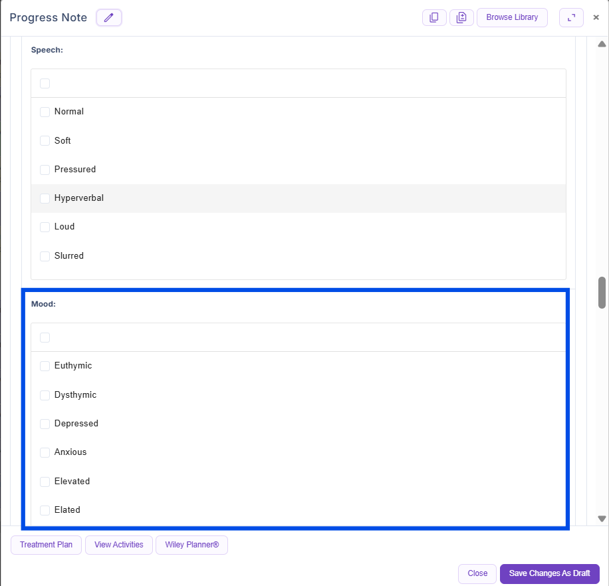The image size is (609, 586).
Task: Check the Normal speech checkbox
Action: pos(45,112)
